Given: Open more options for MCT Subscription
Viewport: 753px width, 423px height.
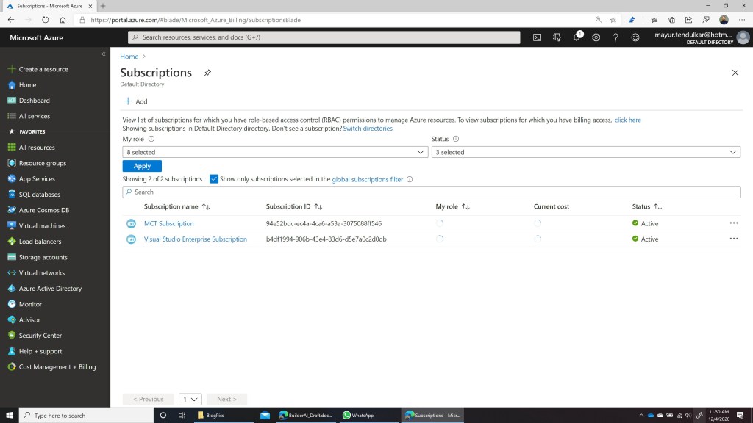Looking at the screenshot, I should tap(733, 223).
